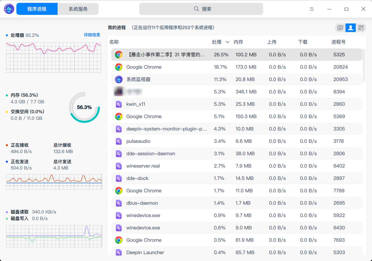The image size is (372, 261).
Task: Click the 系统监视器 process icon
Action: point(119,79)
